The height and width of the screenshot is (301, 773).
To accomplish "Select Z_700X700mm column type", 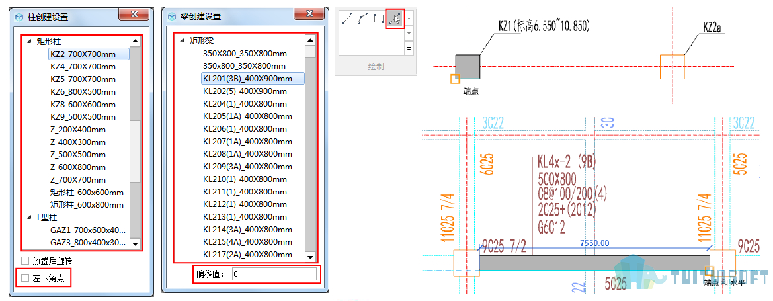I will pos(78,180).
